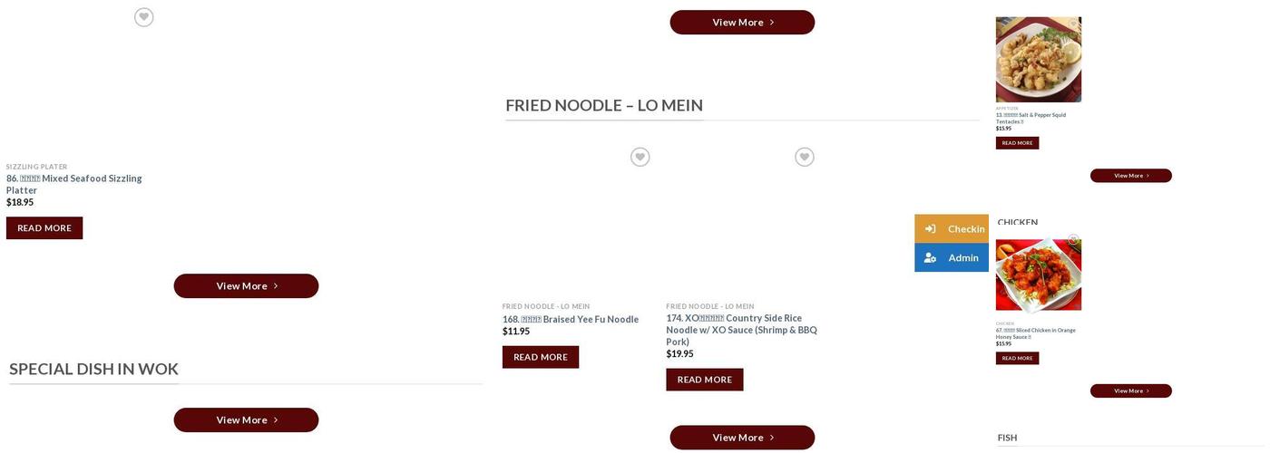Screen dimensions: 1270x453
Task: Click the Admin user-gear icon
Action: 930,258
